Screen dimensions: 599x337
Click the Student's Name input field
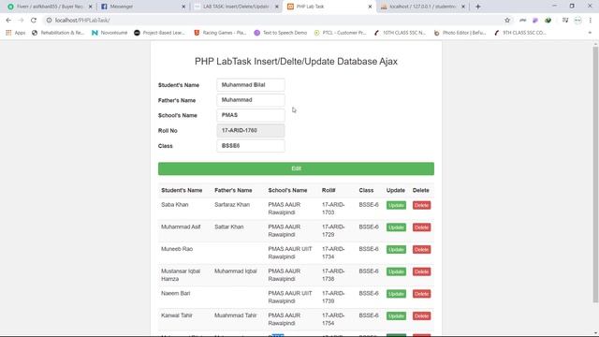pyautogui.click(x=251, y=85)
